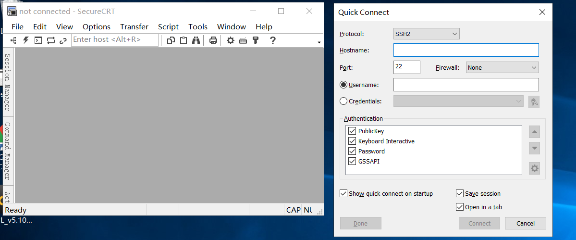Click the Username text field
The height and width of the screenshot is (240, 576).
pos(466,85)
